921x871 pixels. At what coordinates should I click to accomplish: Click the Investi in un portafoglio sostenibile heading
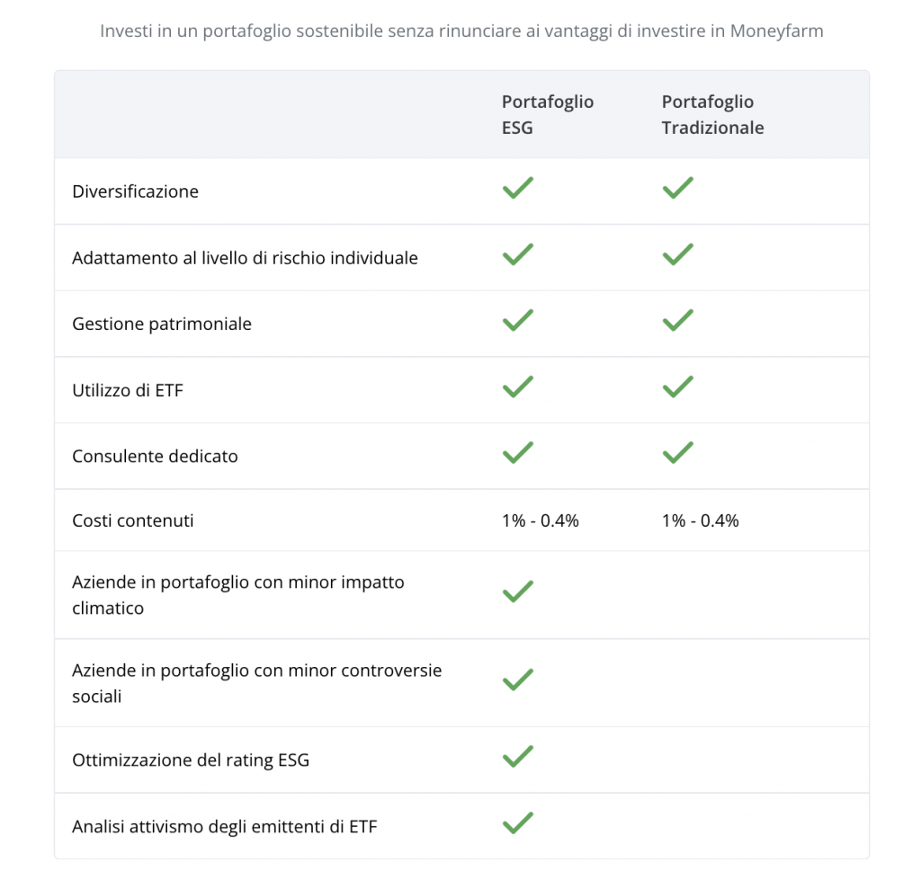point(461,31)
